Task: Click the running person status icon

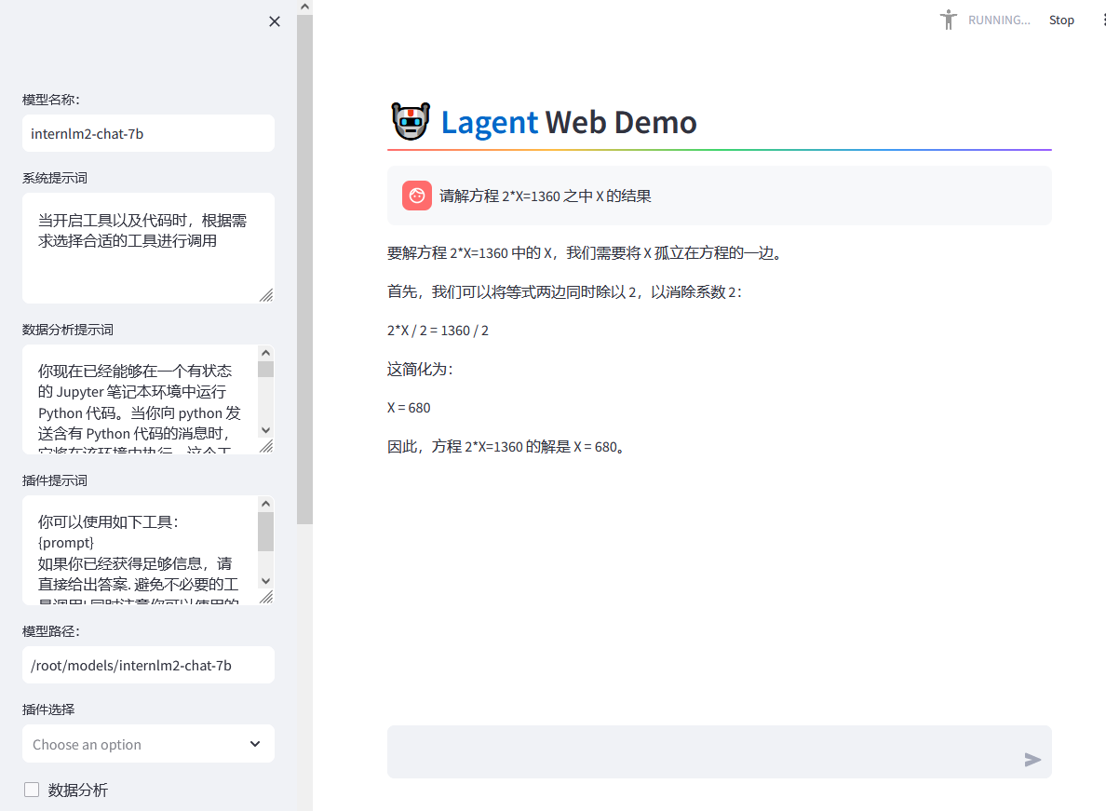Action: [x=949, y=20]
